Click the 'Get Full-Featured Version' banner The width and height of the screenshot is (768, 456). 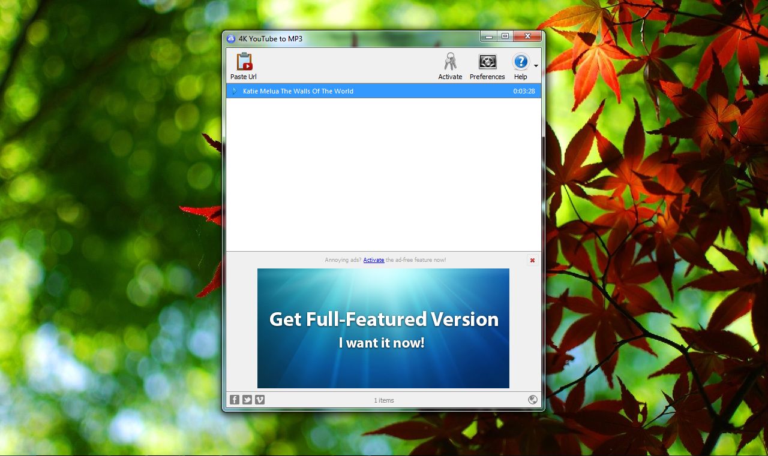point(383,328)
